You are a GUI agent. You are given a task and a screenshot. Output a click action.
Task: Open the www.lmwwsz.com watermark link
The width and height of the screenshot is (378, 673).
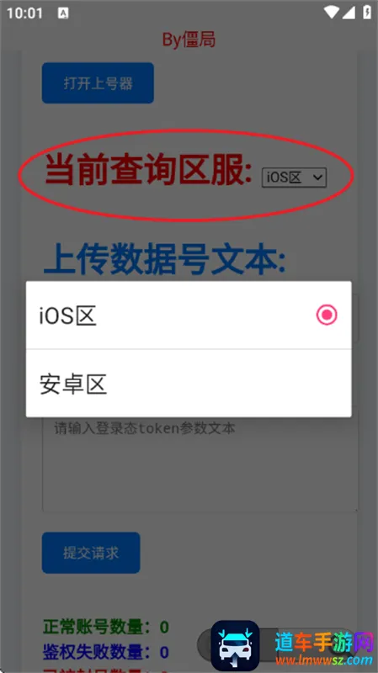(x=324, y=660)
